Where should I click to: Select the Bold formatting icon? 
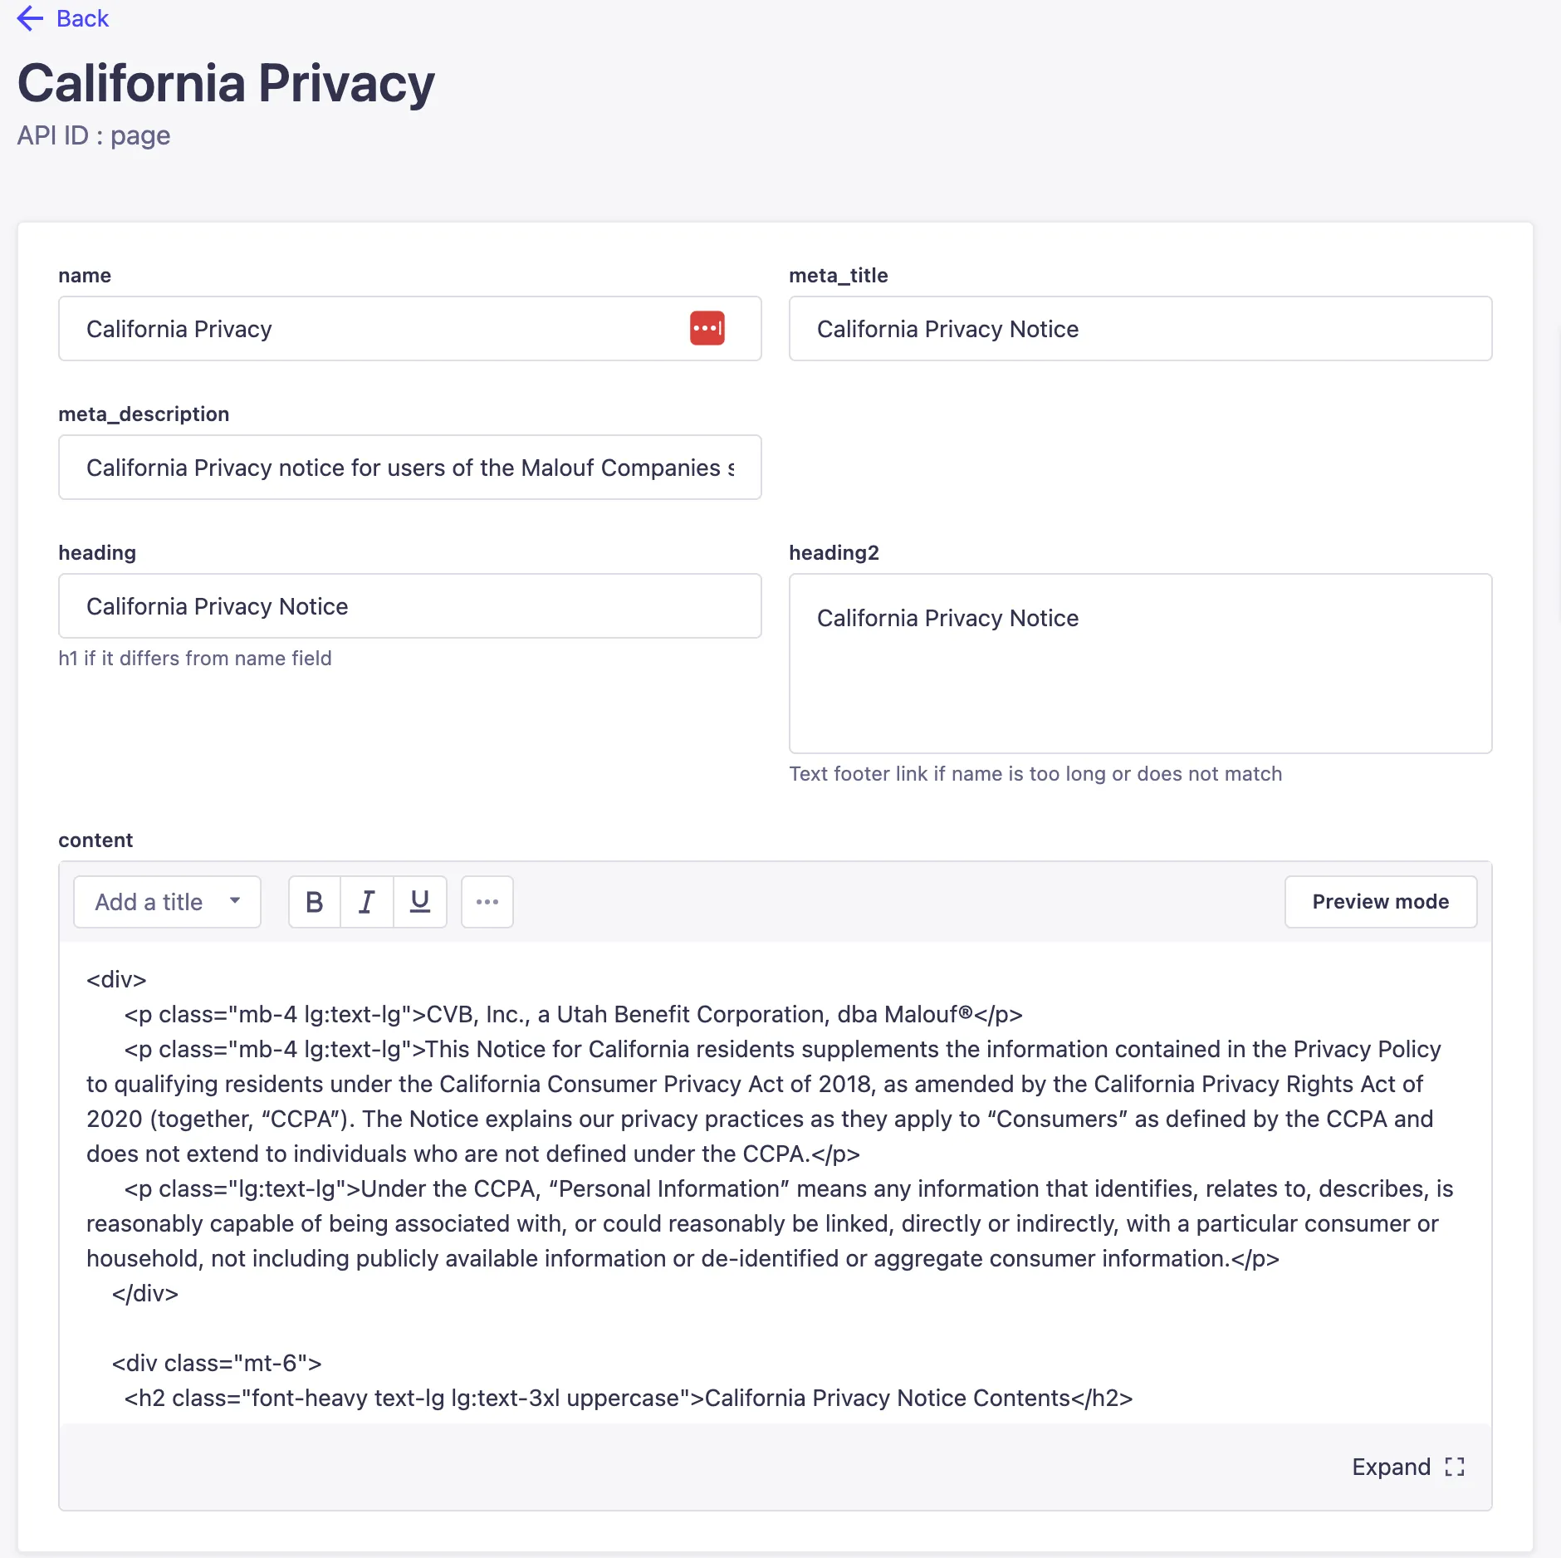point(314,902)
